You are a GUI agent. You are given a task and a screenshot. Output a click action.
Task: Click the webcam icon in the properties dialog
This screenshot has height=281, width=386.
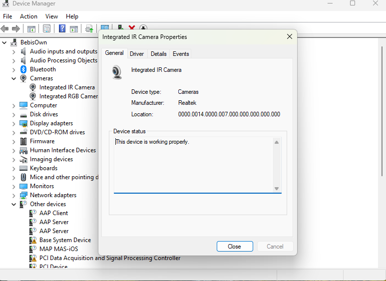click(x=117, y=72)
